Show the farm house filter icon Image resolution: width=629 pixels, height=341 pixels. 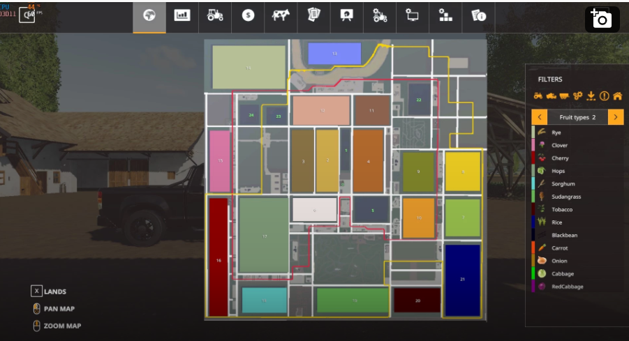click(x=617, y=96)
